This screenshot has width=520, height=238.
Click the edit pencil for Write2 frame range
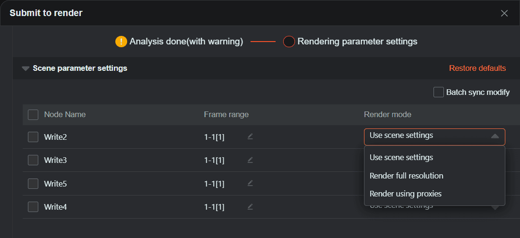point(250,136)
